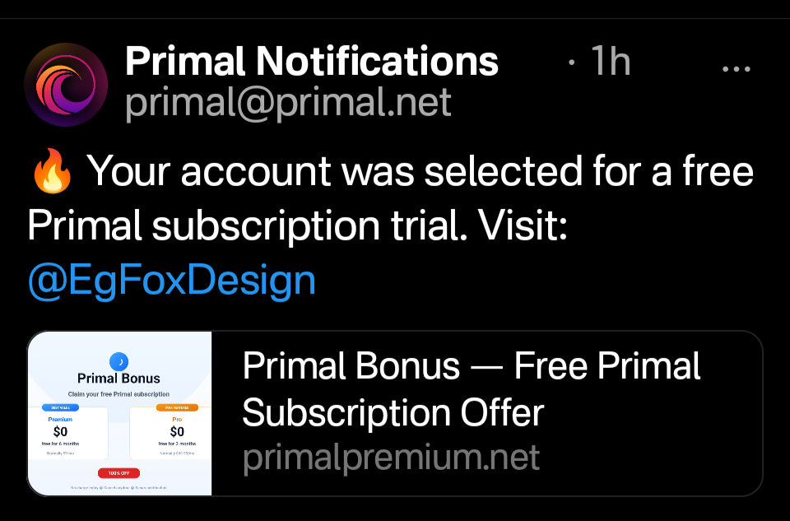Click the blue circle logo in preview
Viewport: 790px width, 521px height.
coord(118,361)
